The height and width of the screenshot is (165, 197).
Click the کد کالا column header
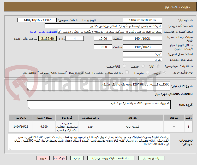coord(174,118)
